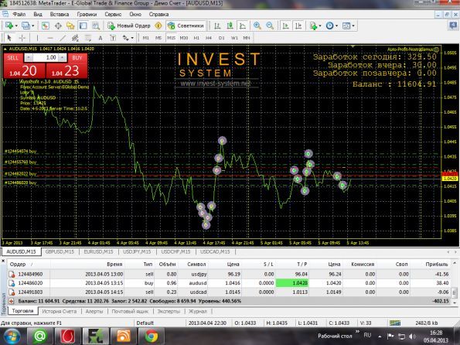Expand the Profiles dropdown arrow
The width and height of the screenshot is (460, 345).
32,26
